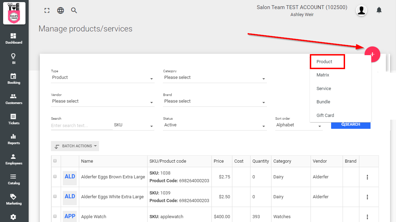The width and height of the screenshot is (396, 222).
Task: Open the Customers section icon
Action: tap(14, 99)
